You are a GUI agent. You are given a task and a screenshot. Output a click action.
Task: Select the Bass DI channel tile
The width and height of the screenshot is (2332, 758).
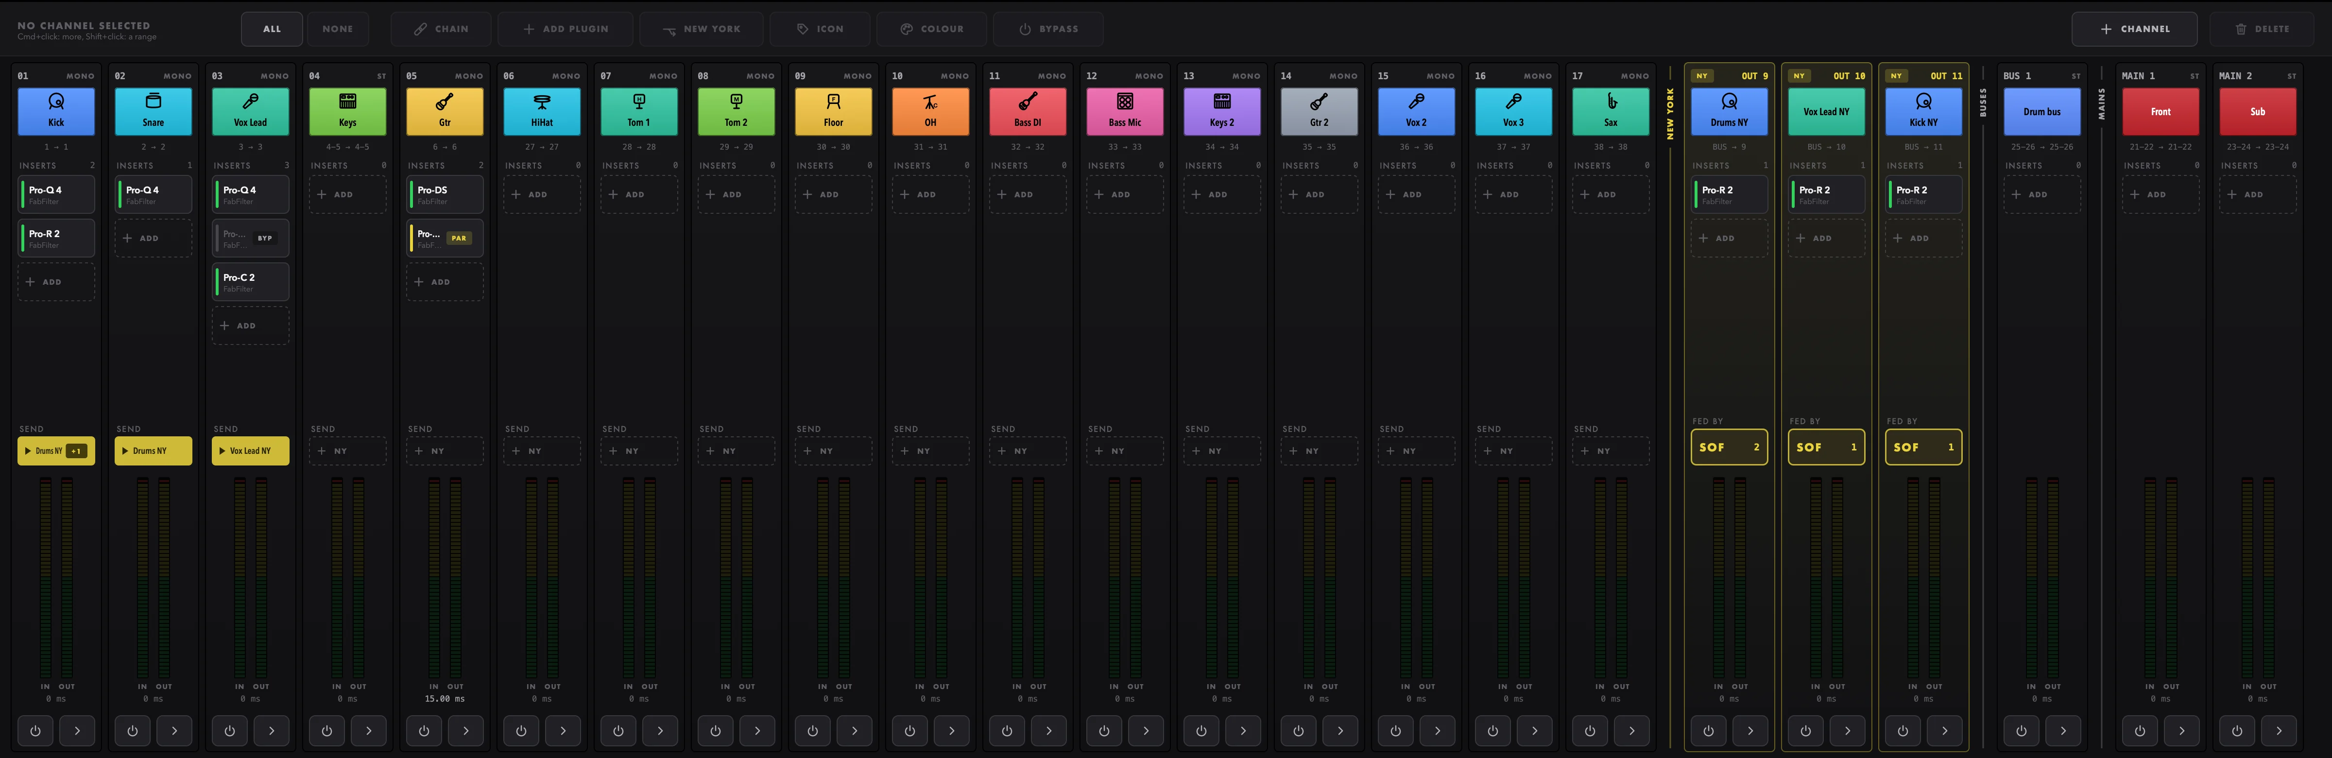pyautogui.click(x=1028, y=111)
